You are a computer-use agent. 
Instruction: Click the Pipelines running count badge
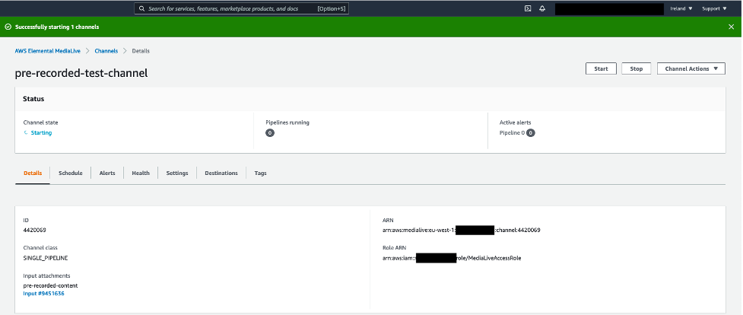point(270,133)
